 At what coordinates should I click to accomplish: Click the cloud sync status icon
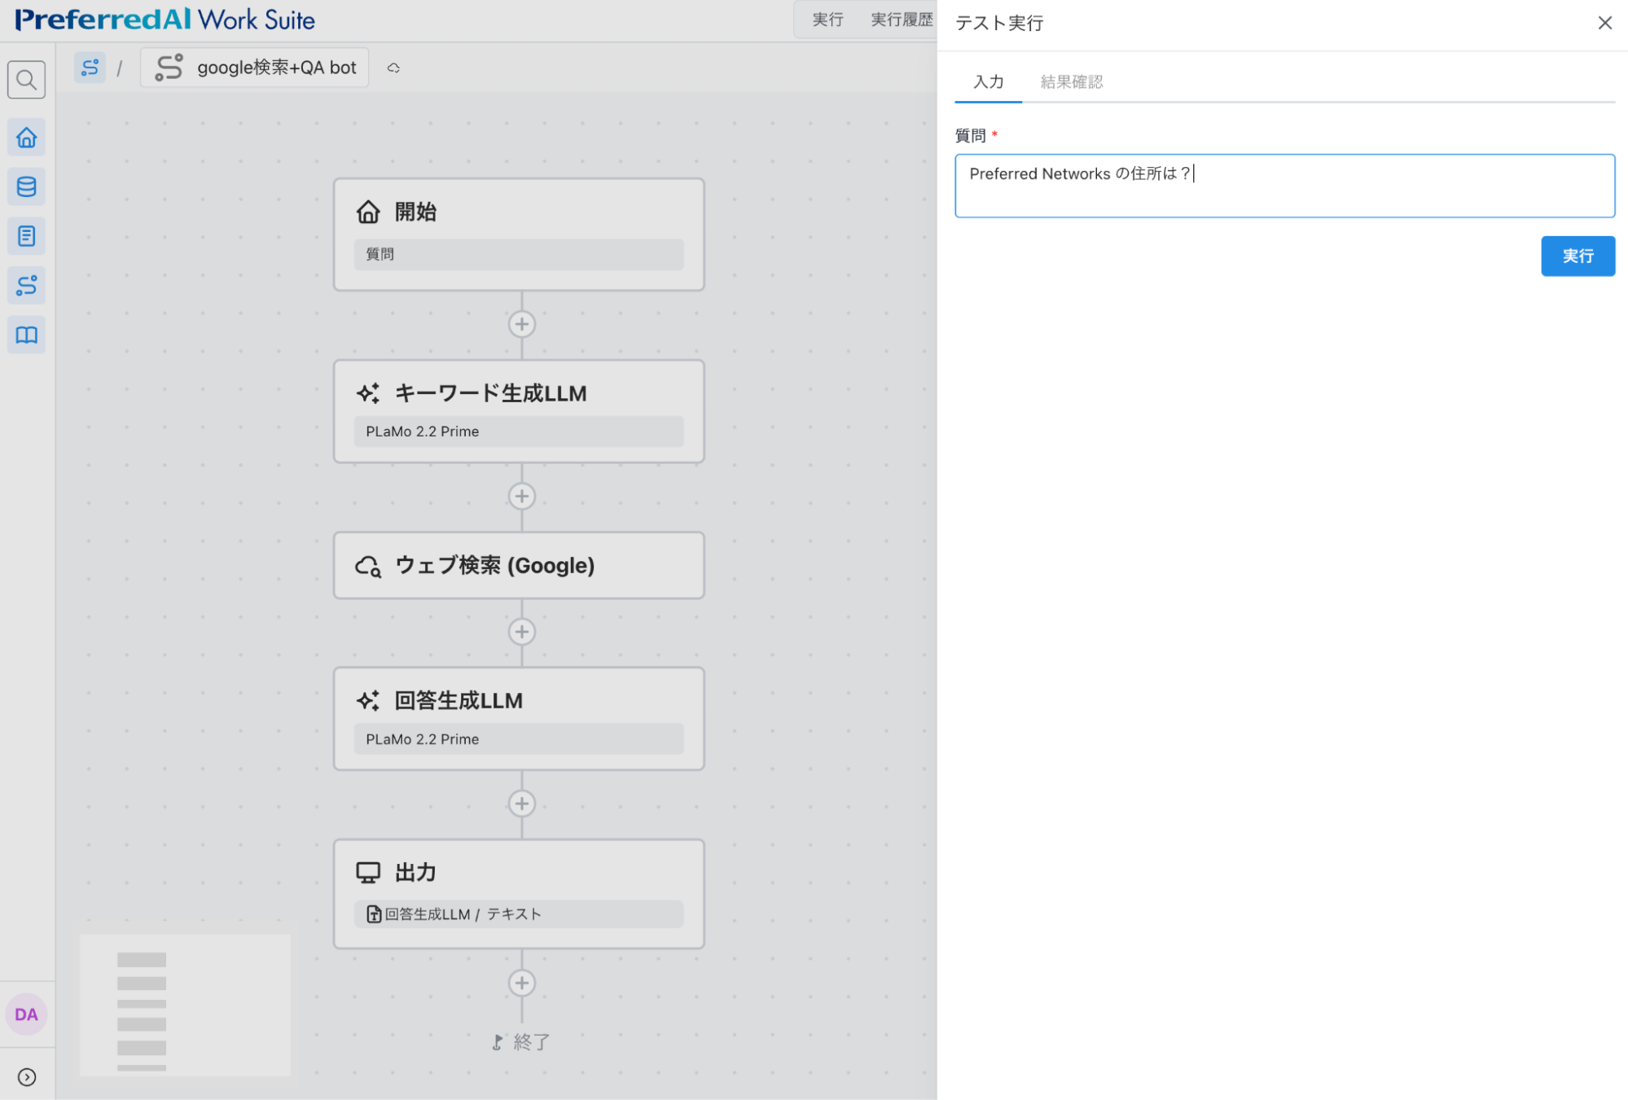point(393,68)
